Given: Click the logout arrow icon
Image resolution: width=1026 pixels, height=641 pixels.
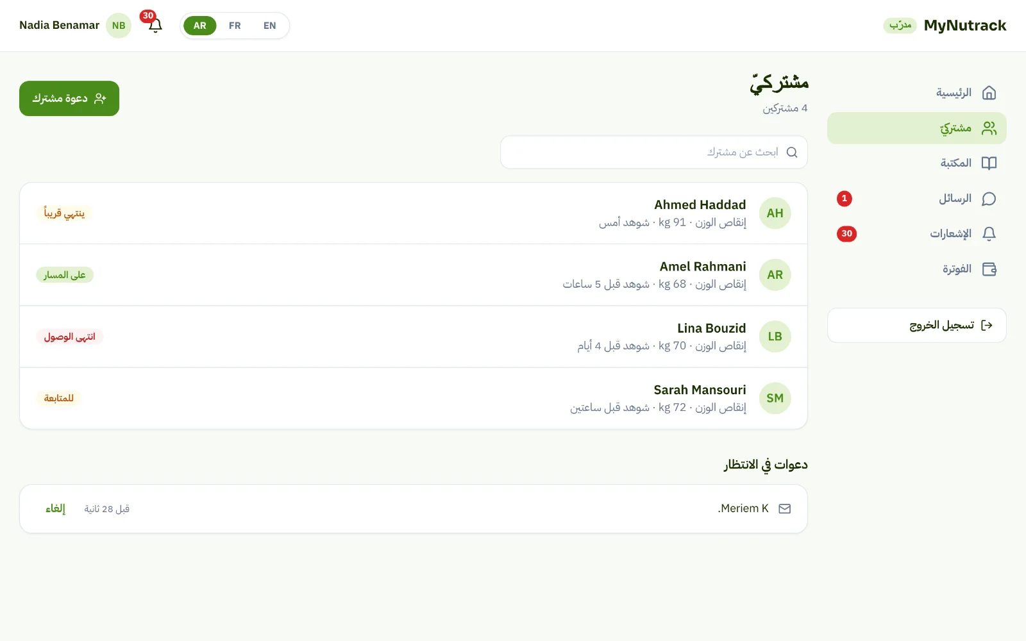Looking at the screenshot, I should pos(987,326).
